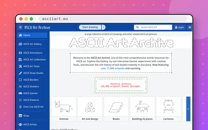Screen dimensions: 208x130
Task: Open the Books category card
Action: (x=116, y=109)
